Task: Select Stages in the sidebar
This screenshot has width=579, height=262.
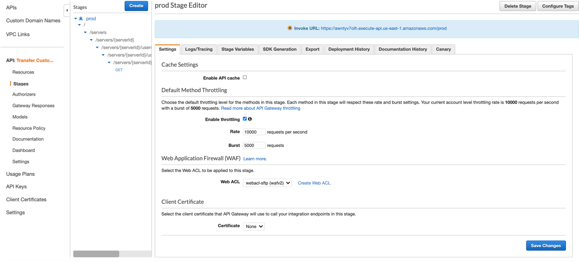Action: (x=21, y=84)
